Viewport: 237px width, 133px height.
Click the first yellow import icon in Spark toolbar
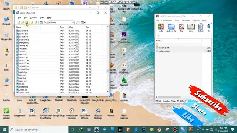pos(32,23)
